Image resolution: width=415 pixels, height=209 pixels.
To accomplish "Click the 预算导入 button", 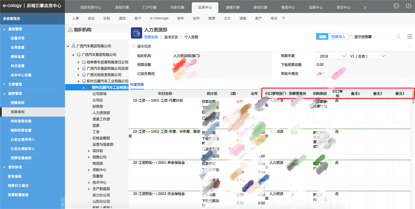I will click(338, 37).
